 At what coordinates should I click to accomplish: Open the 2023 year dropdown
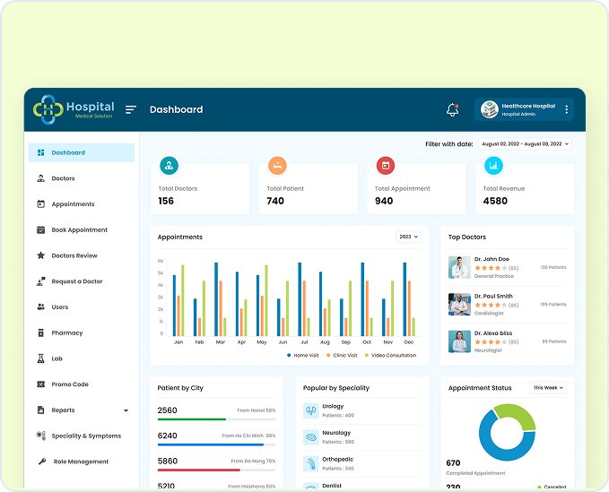point(408,237)
